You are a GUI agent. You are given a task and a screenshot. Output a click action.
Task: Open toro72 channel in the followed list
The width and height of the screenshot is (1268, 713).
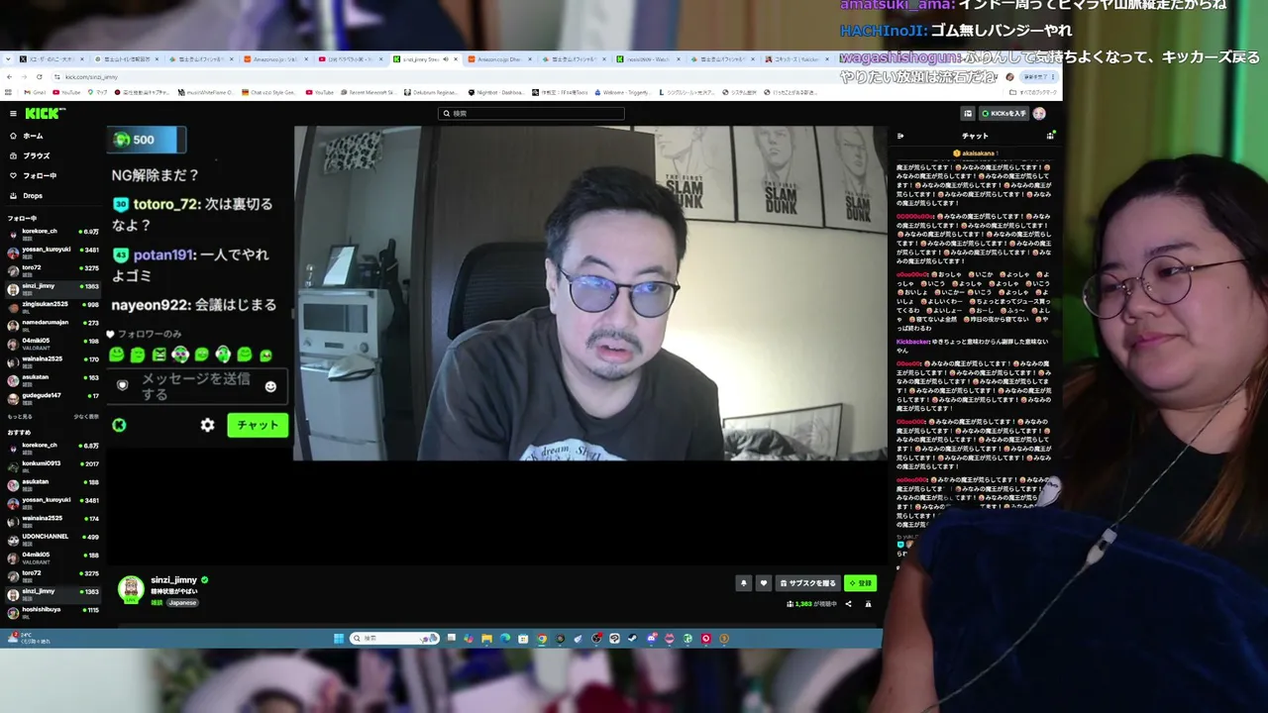[53, 269]
